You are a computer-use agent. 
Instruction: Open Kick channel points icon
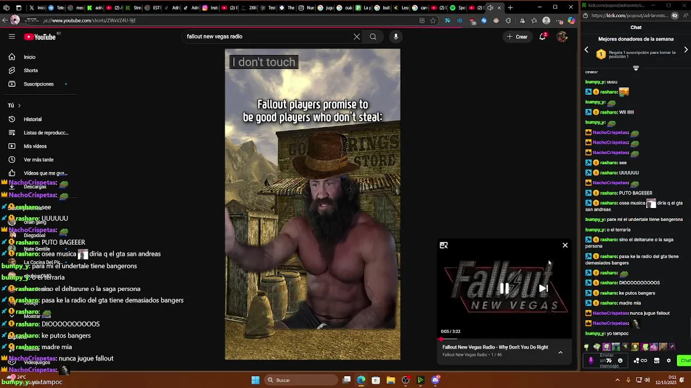(636, 361)
